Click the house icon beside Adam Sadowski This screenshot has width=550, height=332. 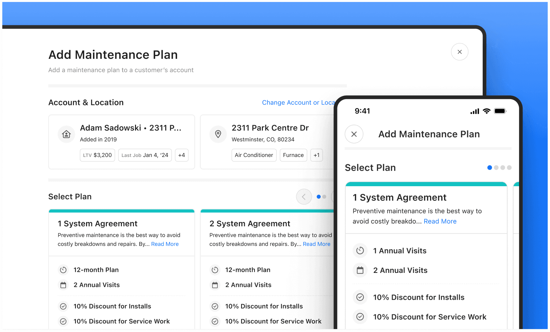(x=66, y=134)
